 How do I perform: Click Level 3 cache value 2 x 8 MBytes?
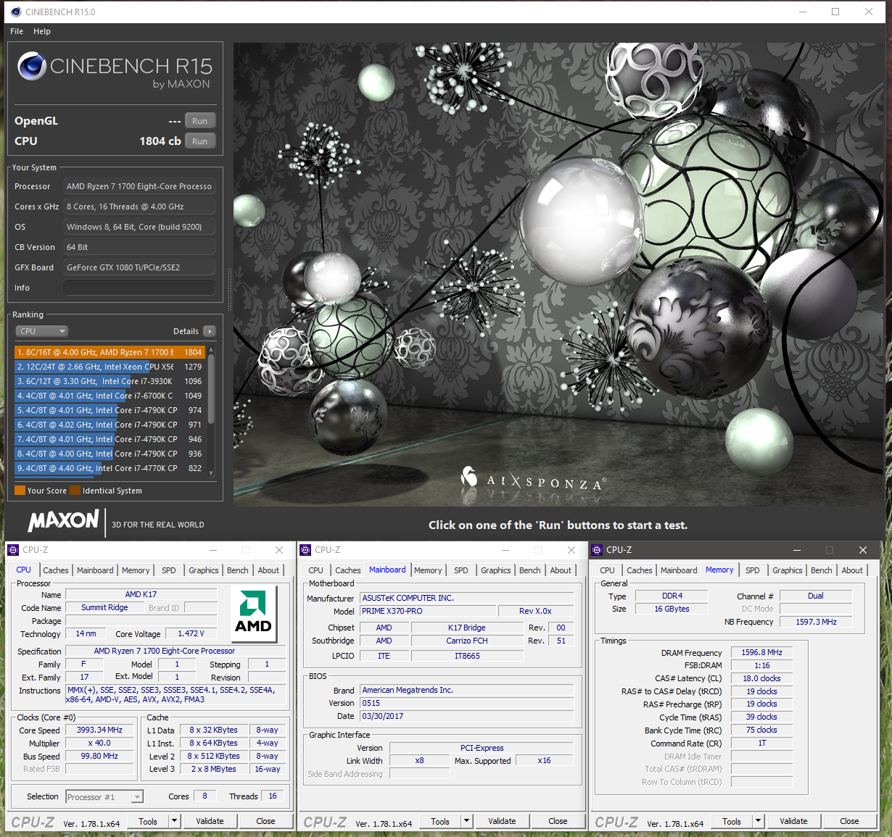(x=213, y=769)
